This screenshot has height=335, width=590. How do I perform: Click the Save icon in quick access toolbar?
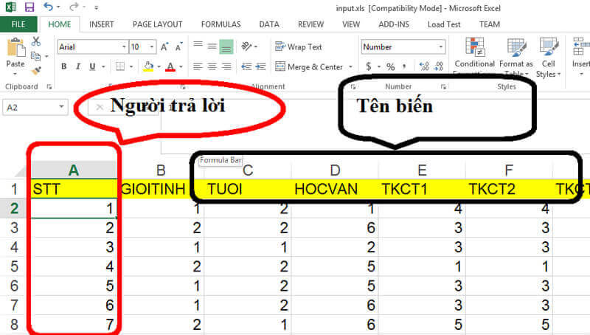click(x=29, y=7)
